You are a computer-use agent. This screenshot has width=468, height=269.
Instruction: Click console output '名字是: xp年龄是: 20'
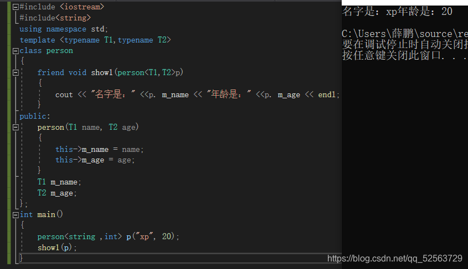(397, 12)
